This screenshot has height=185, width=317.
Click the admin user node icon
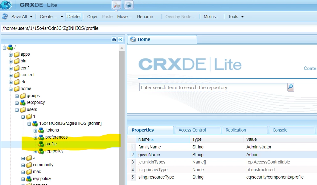click(35, 123)
